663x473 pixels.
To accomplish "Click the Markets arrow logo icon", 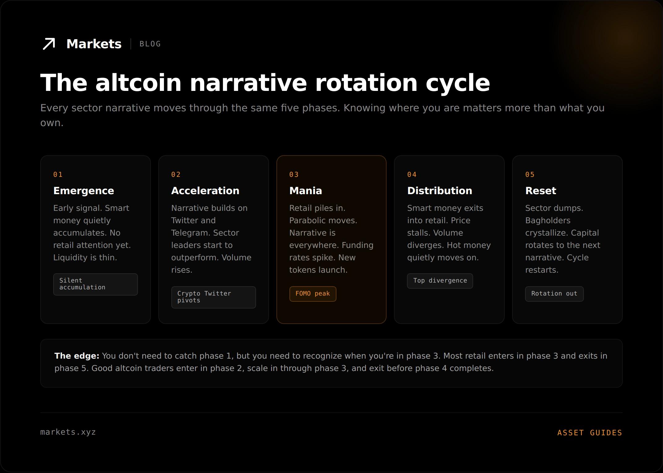I will pyautogui.click(x=49, y=44).
